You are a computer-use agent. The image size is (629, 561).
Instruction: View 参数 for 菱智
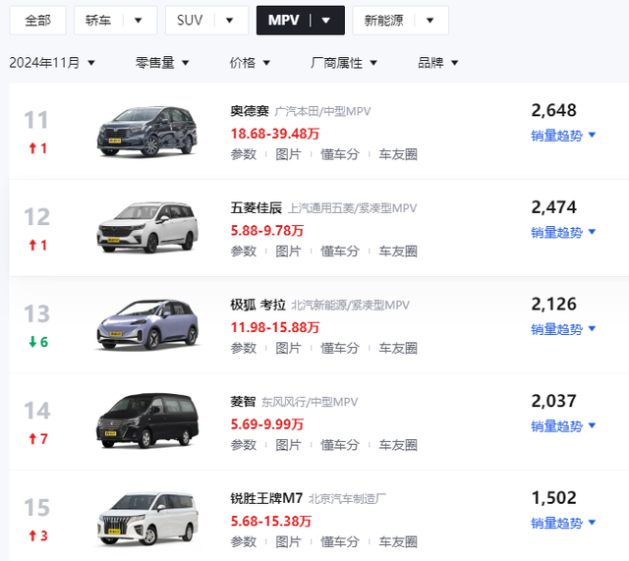(244, 445)
